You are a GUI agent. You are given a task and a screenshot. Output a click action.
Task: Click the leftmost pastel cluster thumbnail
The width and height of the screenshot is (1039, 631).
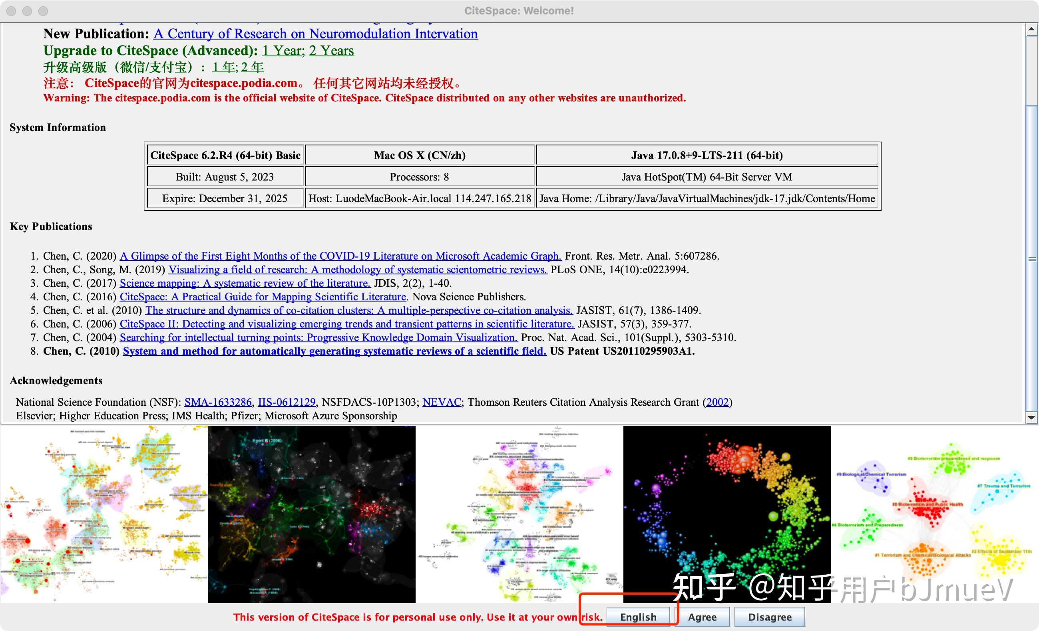[x=104, y=514]
